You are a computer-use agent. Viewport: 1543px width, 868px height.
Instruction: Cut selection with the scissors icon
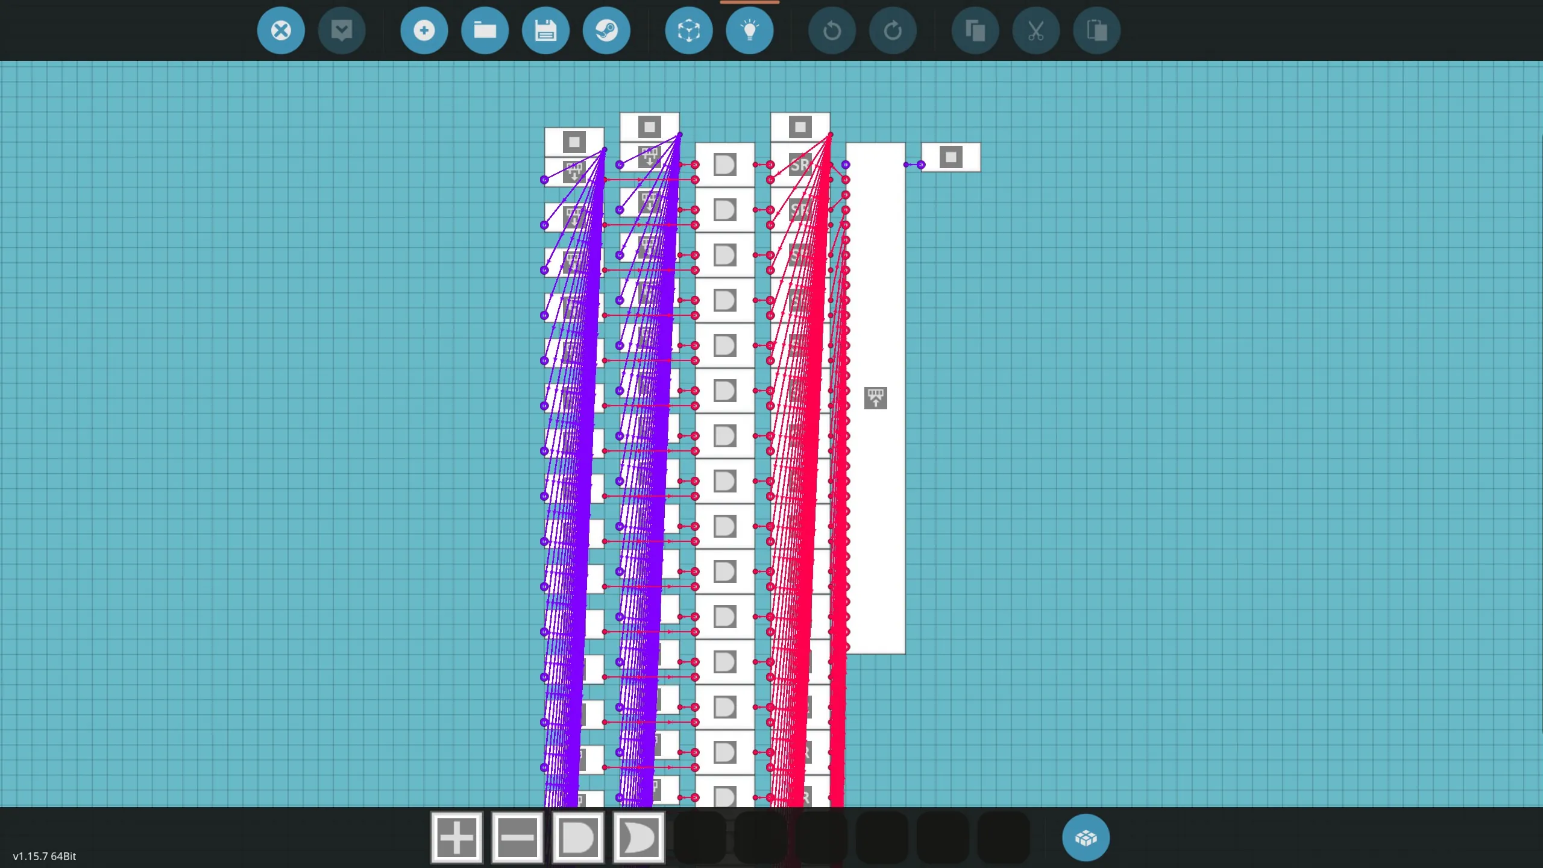[x=1036, y=30]
